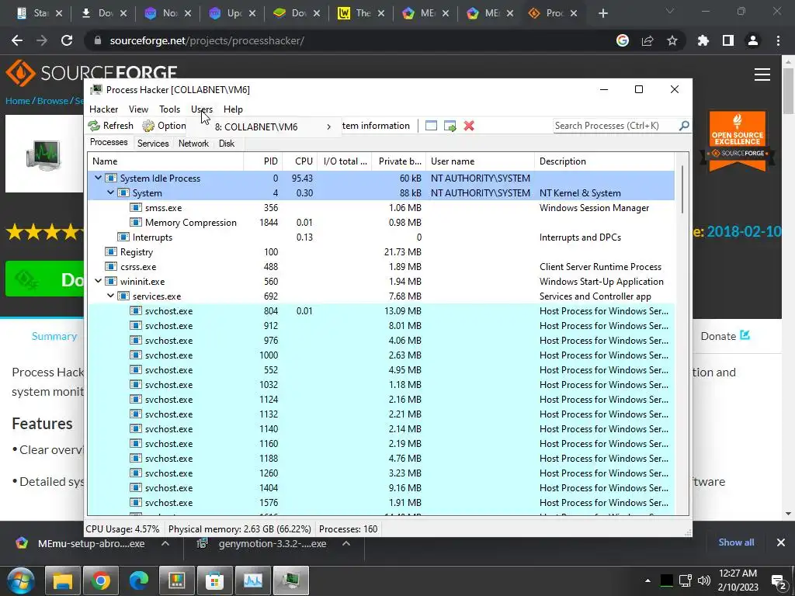Open the Help menu
The width and height of the screenshot is (795, 596).
click(x=233, y=109)
